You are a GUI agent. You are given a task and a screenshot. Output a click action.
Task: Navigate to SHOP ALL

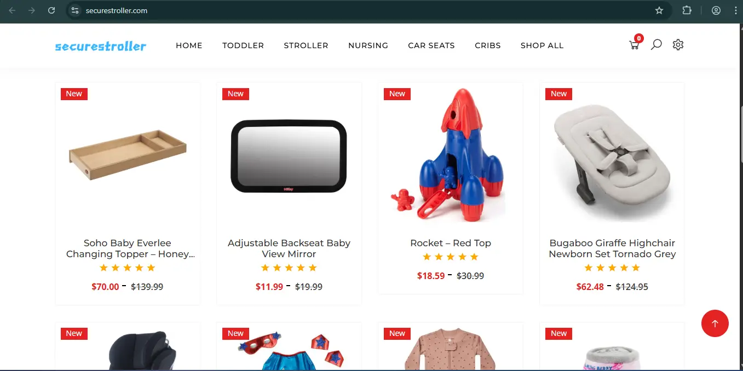point(542,45)
